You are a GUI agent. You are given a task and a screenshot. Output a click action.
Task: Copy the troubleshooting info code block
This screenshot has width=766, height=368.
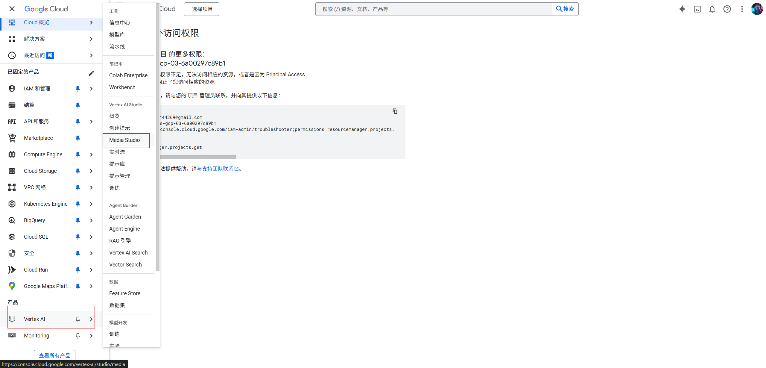395,111
